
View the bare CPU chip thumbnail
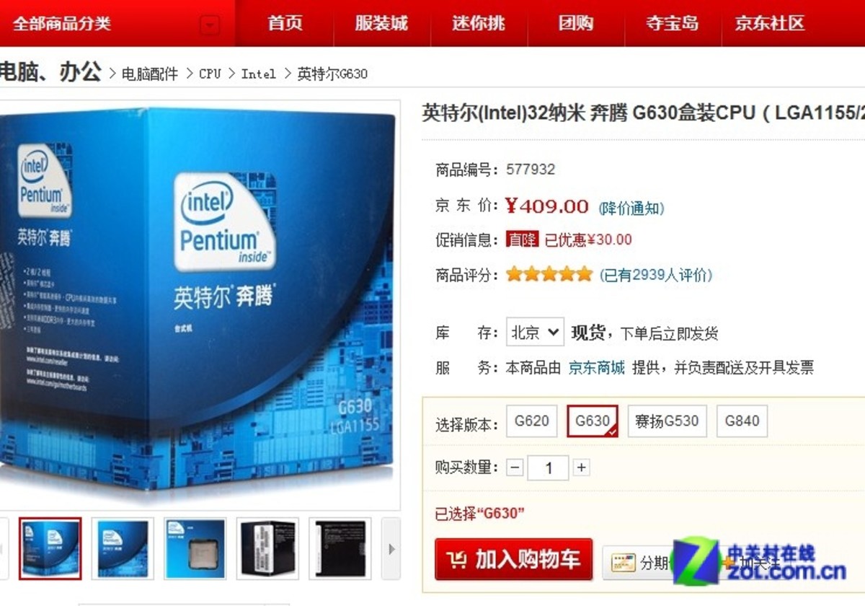[x=195, y=548]
